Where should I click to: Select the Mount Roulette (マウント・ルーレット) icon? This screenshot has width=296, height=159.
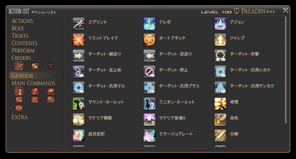point(79,104)
